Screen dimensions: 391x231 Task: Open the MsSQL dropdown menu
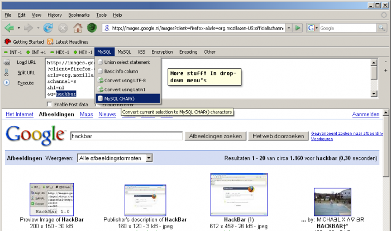(x=124, y=52)
